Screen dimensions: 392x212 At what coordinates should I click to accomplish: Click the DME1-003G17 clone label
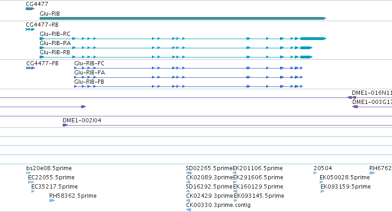372,102
